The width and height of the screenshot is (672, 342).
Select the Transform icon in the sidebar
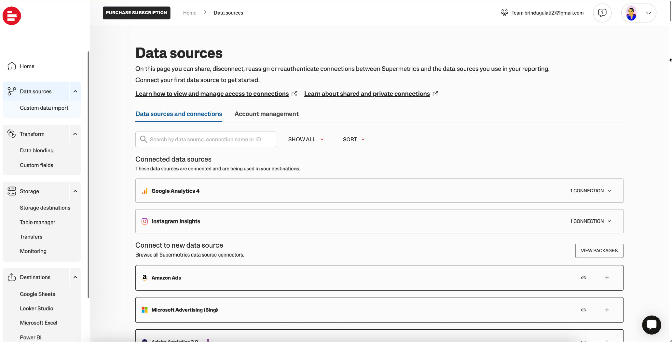click(12, 134)
